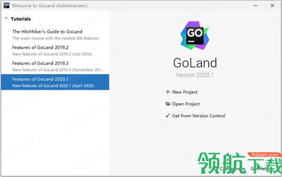Select Features of GoLand 2020.1 tutorial
The image size is (282, 177).
55,82
